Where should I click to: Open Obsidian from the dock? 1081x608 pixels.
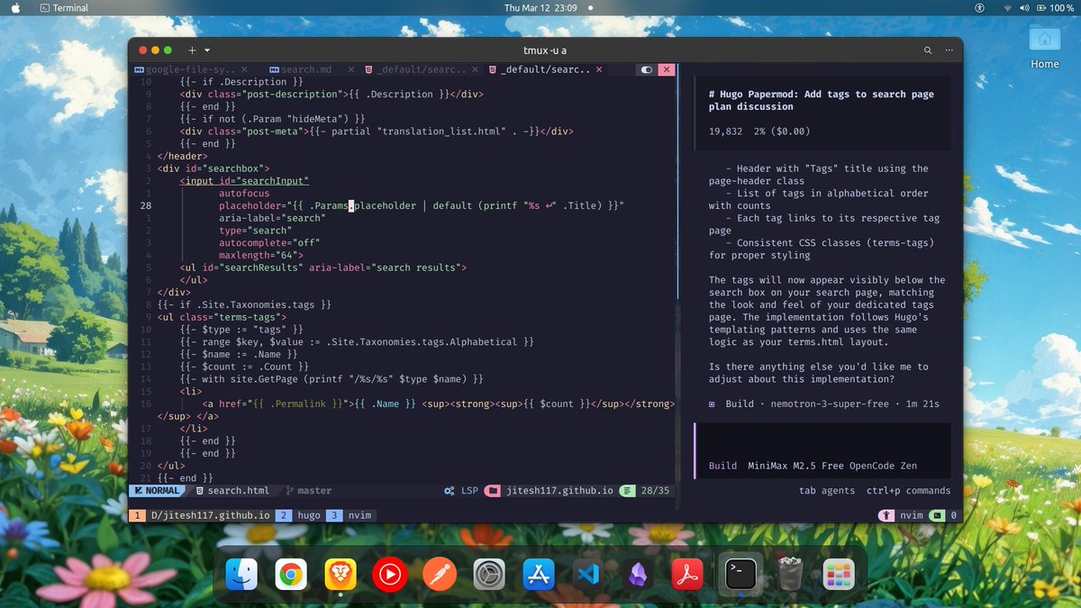(x=638, y=574)
